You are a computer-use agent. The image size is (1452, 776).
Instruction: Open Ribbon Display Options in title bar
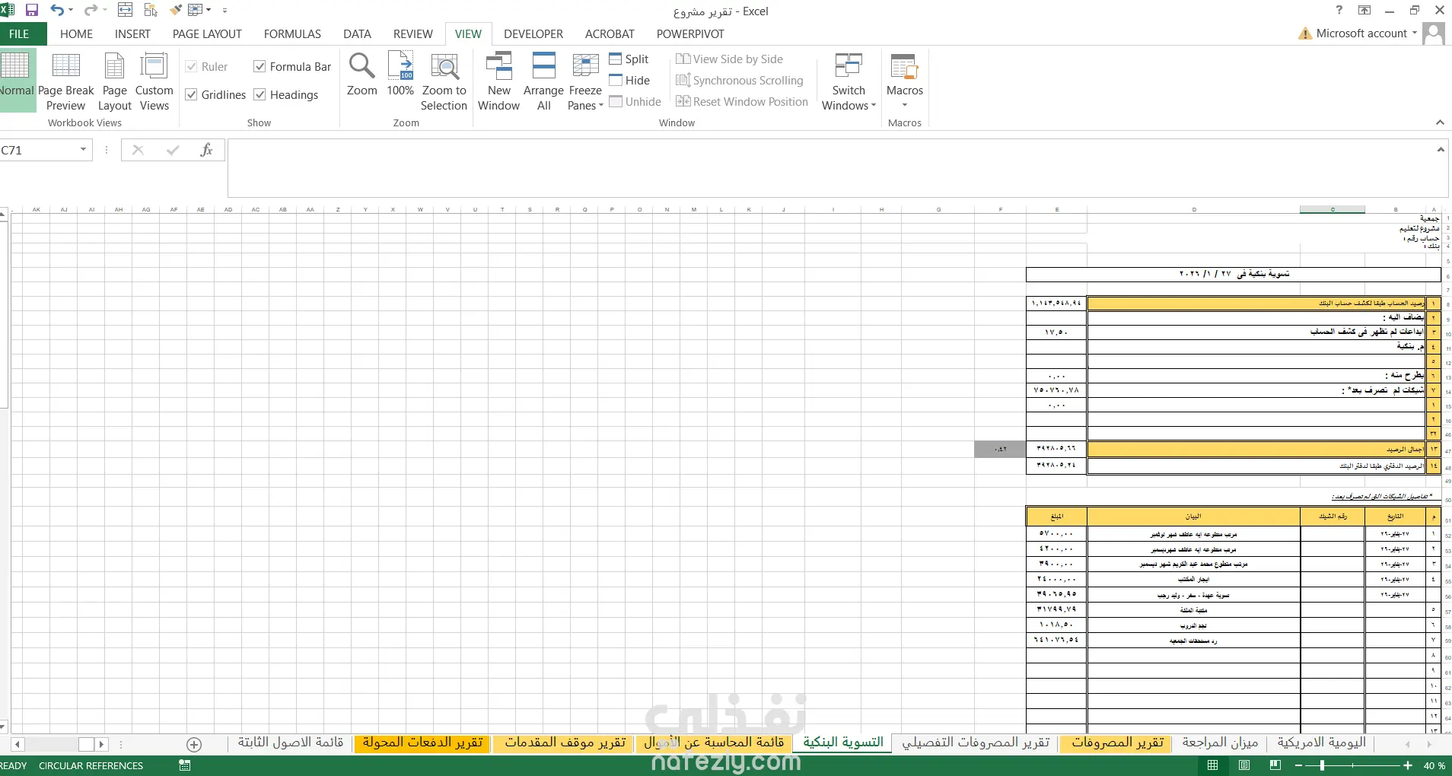coord(1364,11)
